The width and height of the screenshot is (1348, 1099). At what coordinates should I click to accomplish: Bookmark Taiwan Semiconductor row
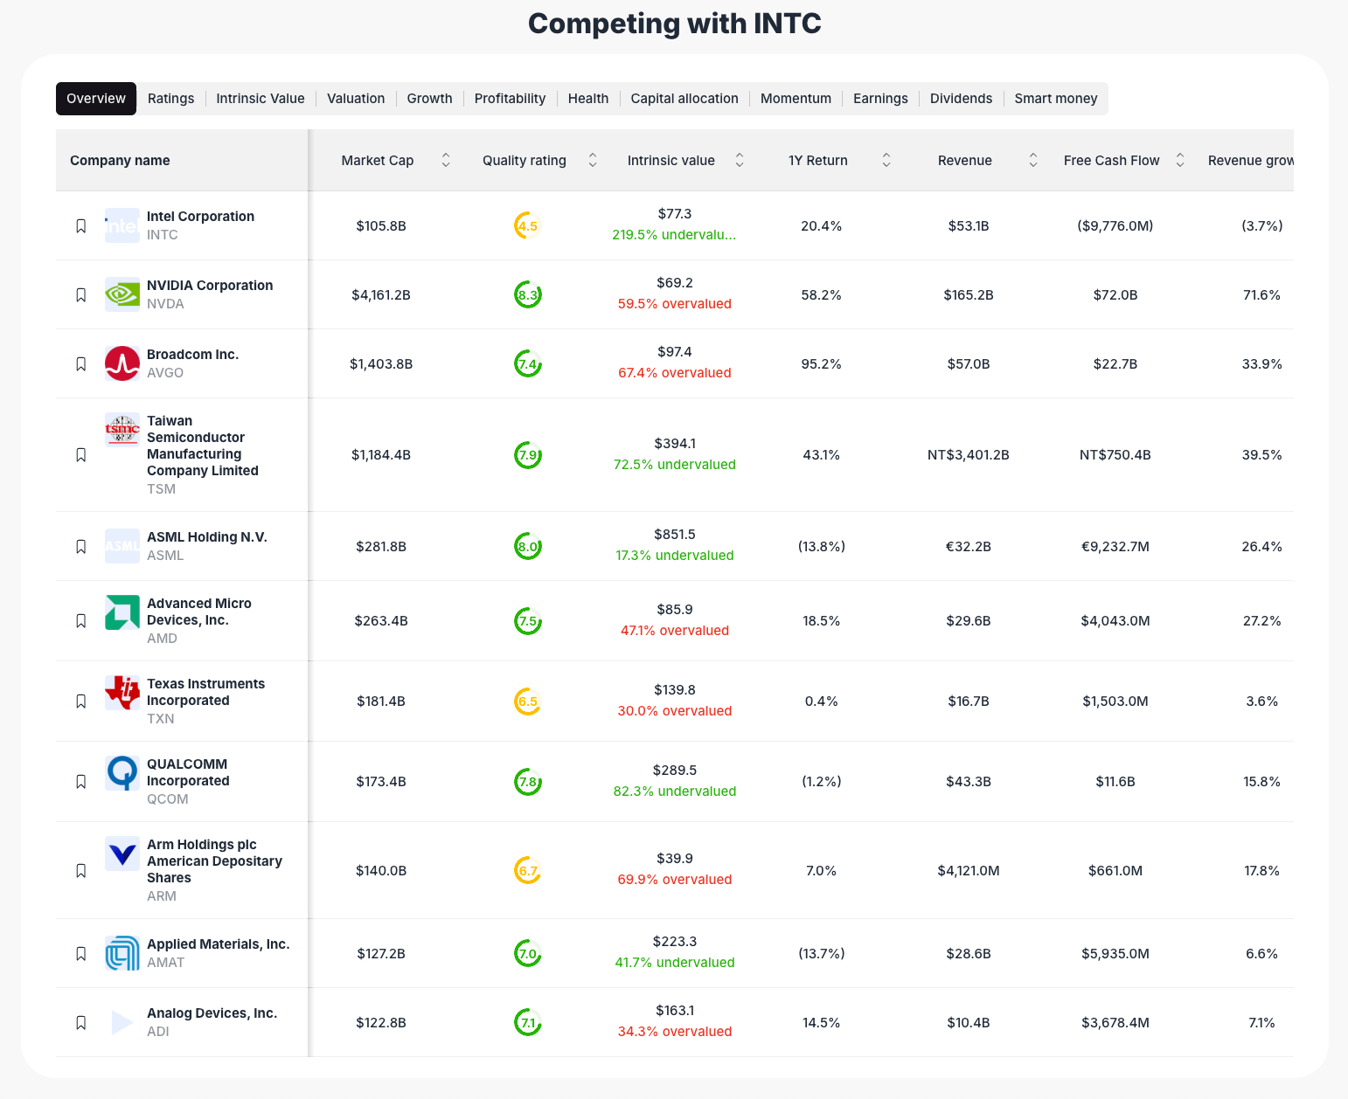81,454
